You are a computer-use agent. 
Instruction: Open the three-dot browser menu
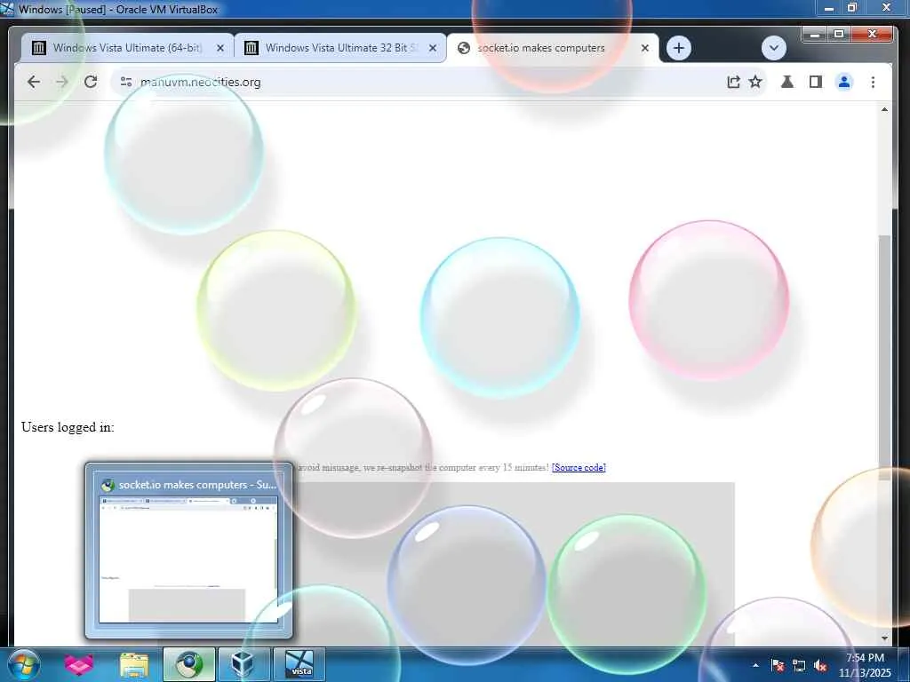click(x=873, y=82)
